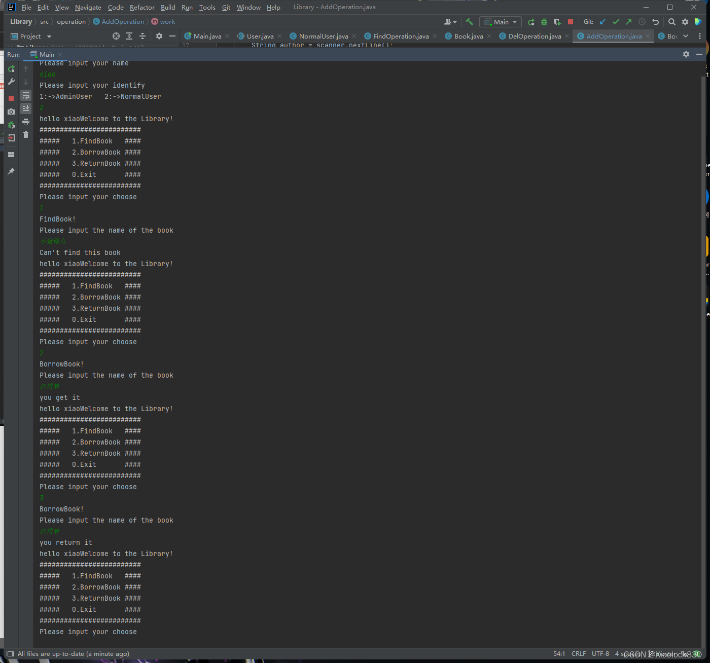Print the console output

coord(26,122)
